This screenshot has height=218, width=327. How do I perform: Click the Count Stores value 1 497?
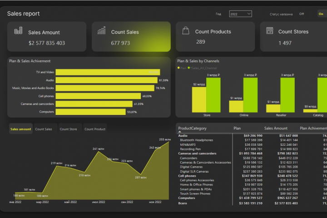point(285,43)
